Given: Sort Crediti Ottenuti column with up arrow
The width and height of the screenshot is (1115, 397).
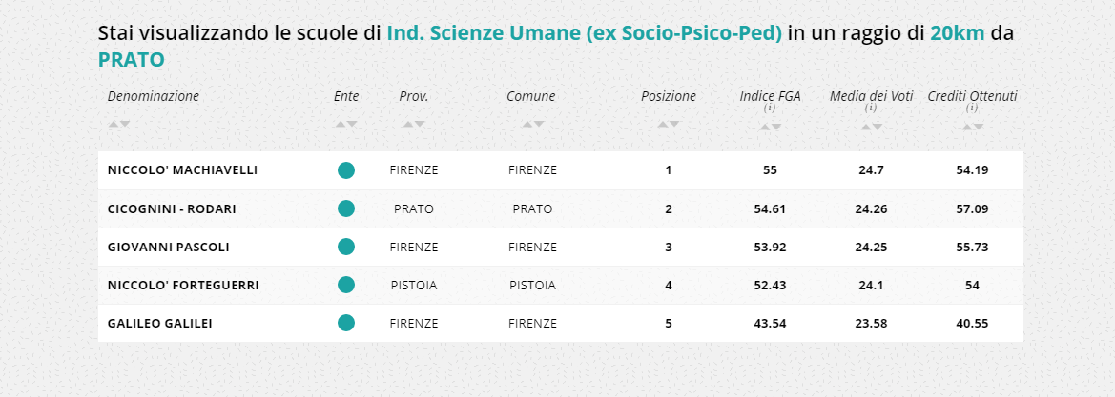Looking at the screenshot, I should pyautogui.click(x=966, y=127).
